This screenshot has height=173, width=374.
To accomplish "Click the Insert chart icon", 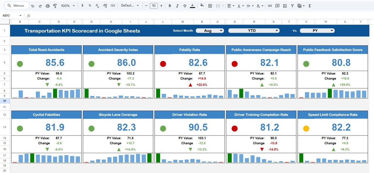I will pyautogui.click(x=285, y=6).
